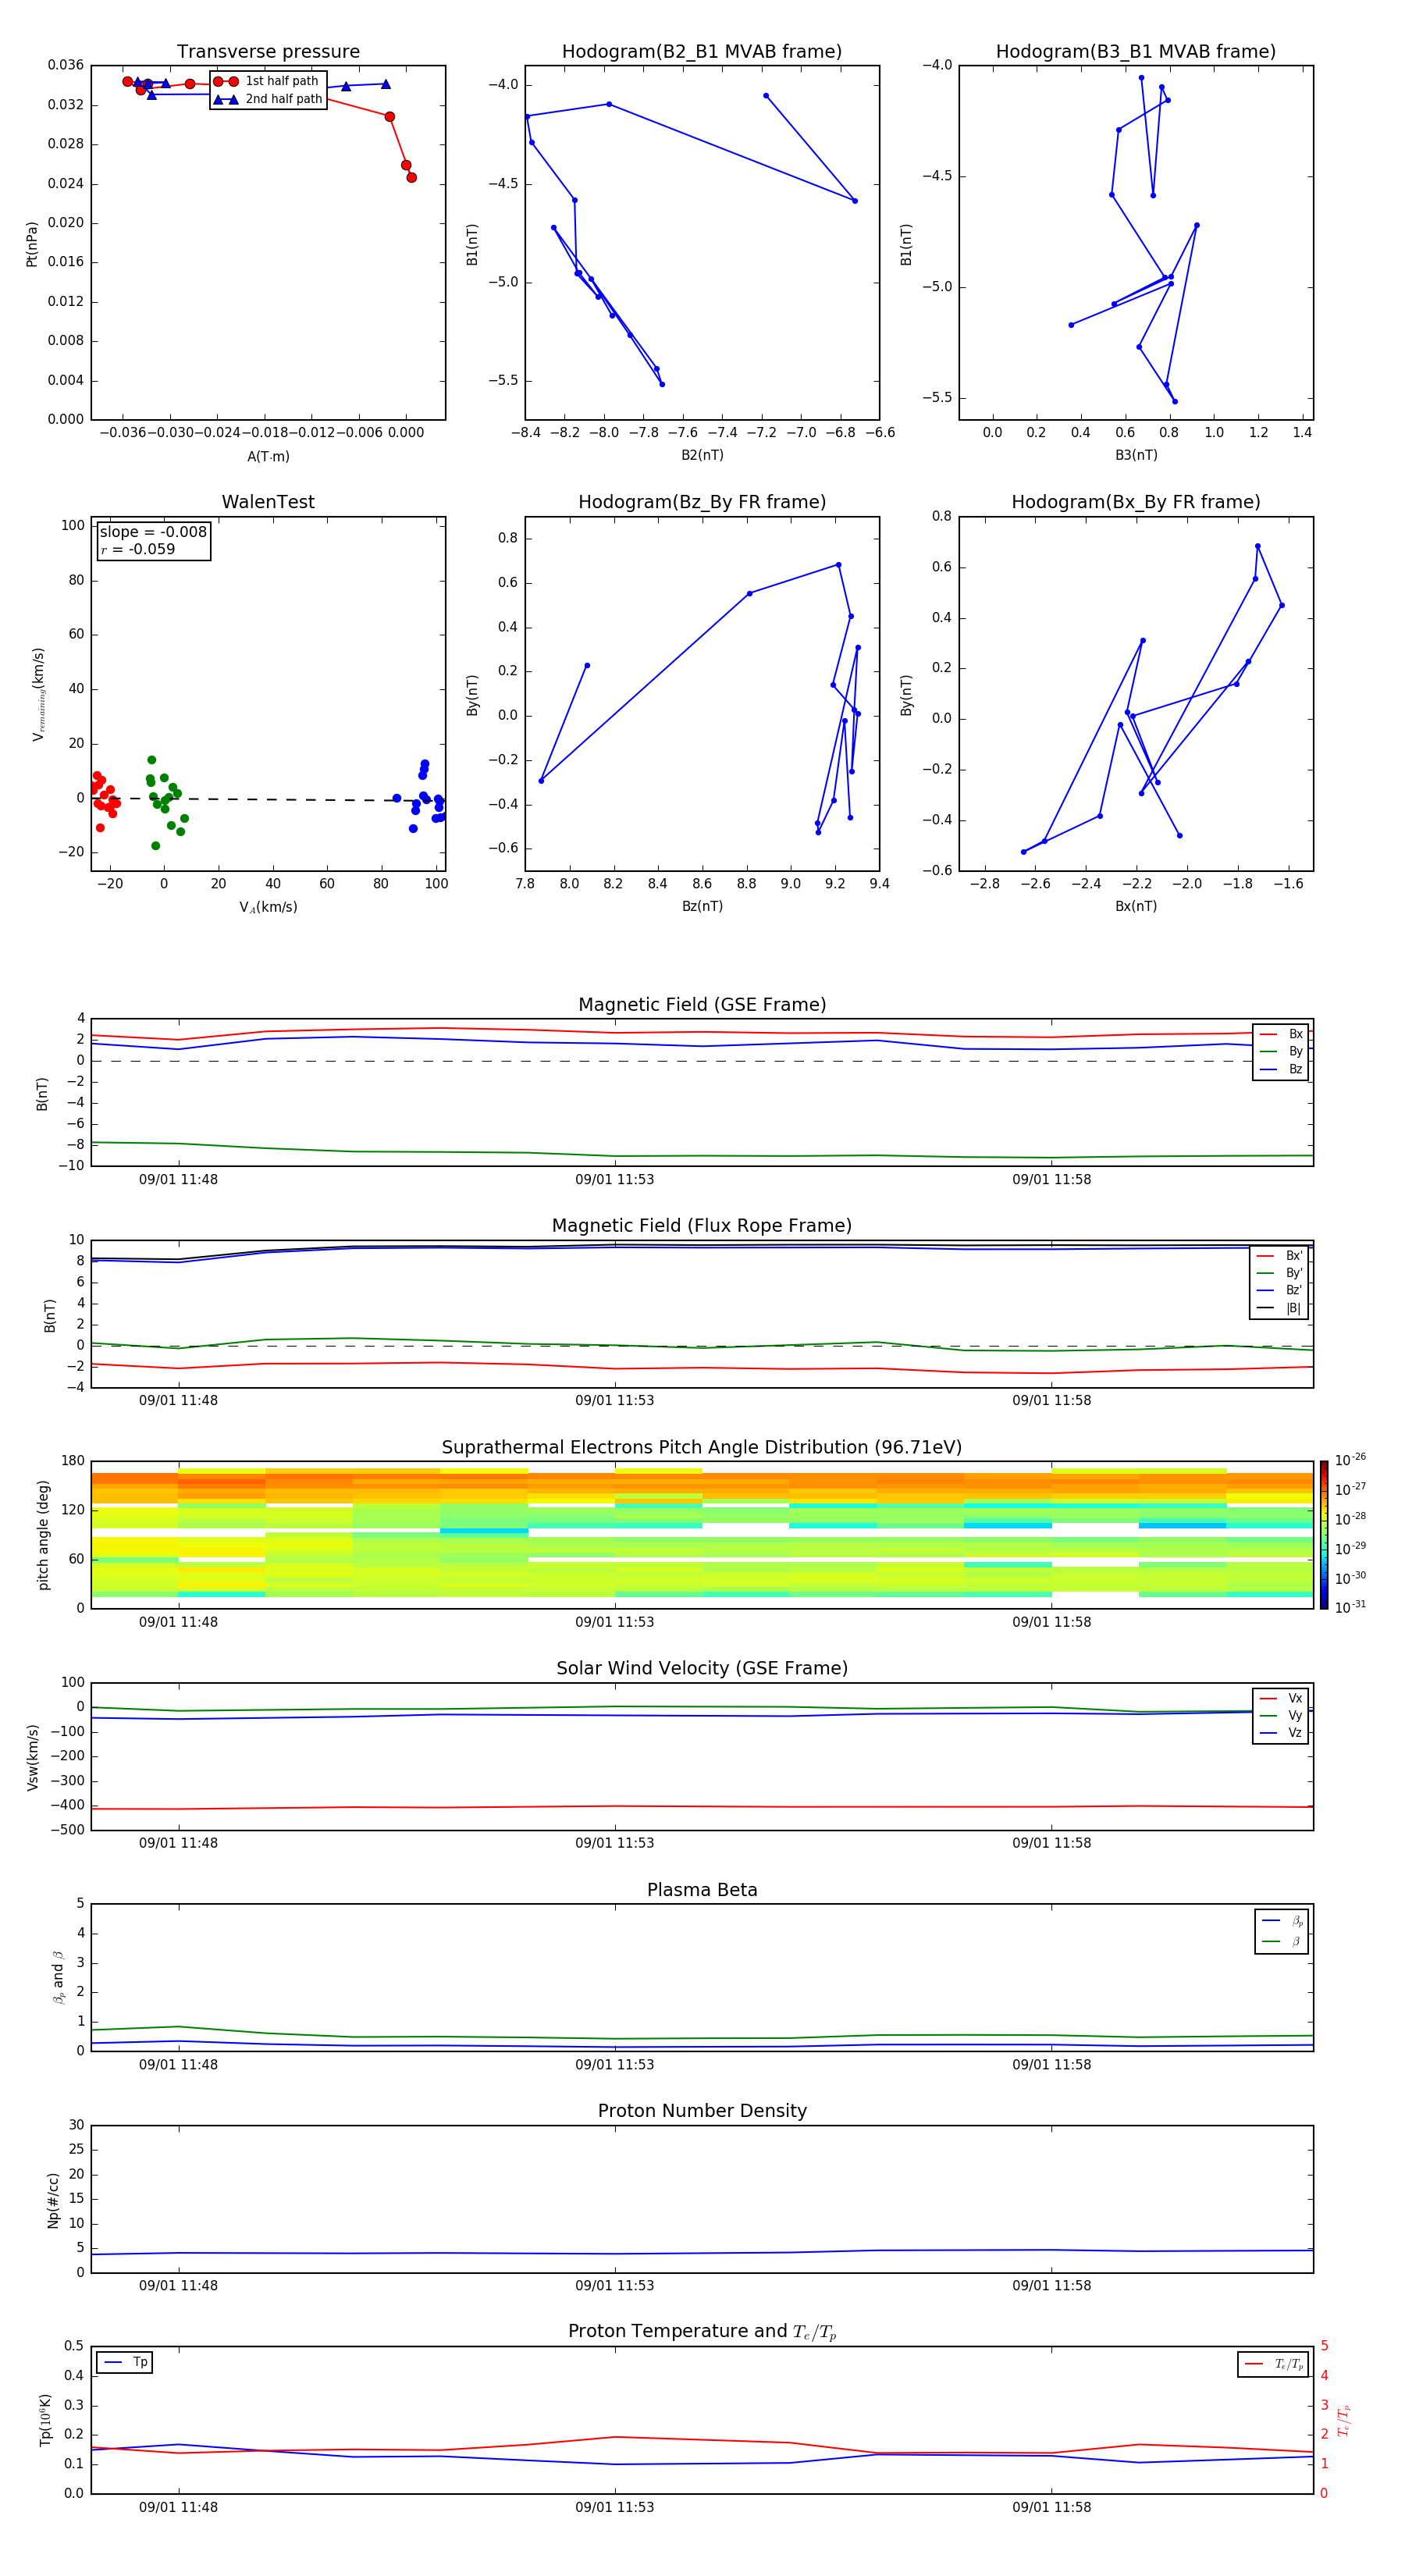Click the 'Magnetic Field (Flux Rope Frame)' title

(x=702, y=1226)
